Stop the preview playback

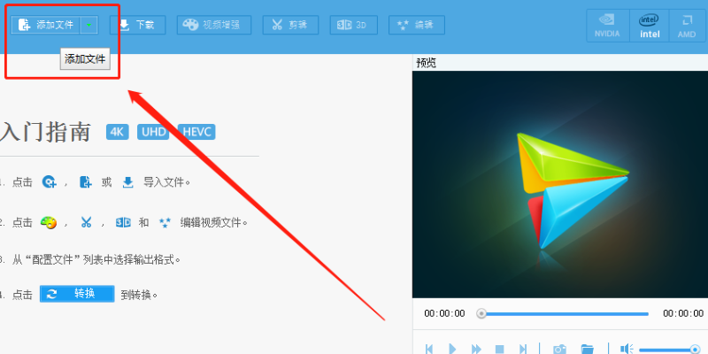[499, 349]
